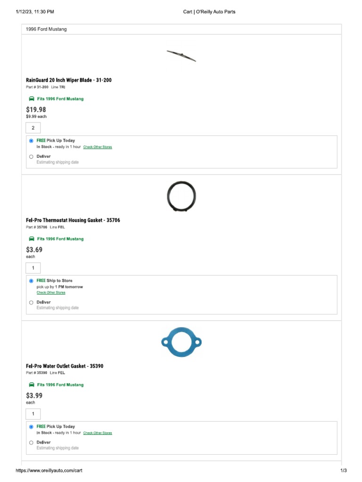Open Check Other Stores for water outlet gasket
This screenshot has height=482, width=362.
tap(98, 433)
